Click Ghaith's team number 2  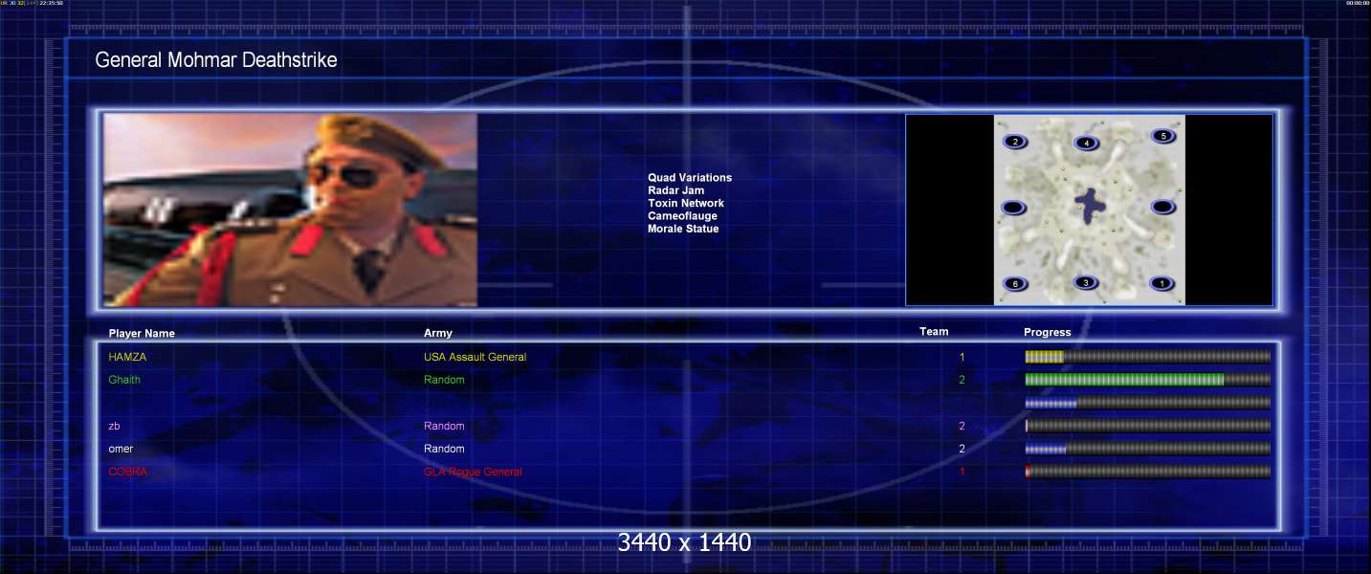pos(962,380)
